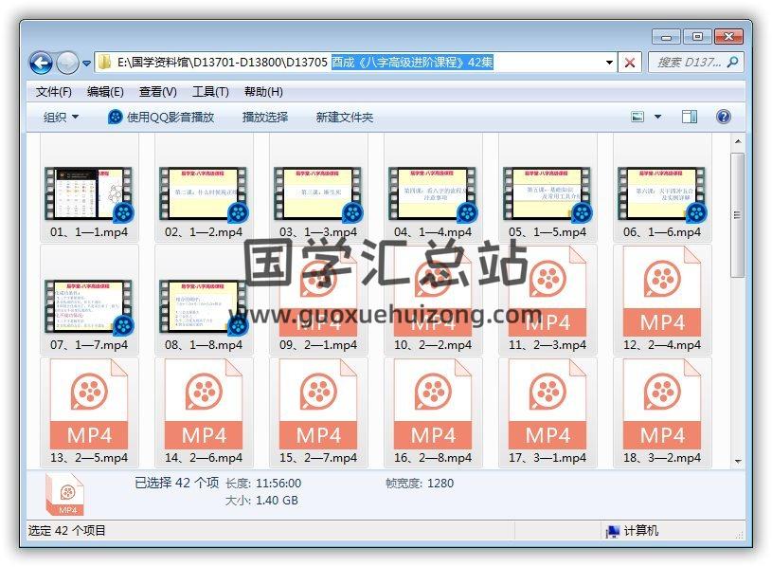This screenshot has height=567, width=772.
Task: Open the 组织 dropdown menu
Action: click(62, 117)
